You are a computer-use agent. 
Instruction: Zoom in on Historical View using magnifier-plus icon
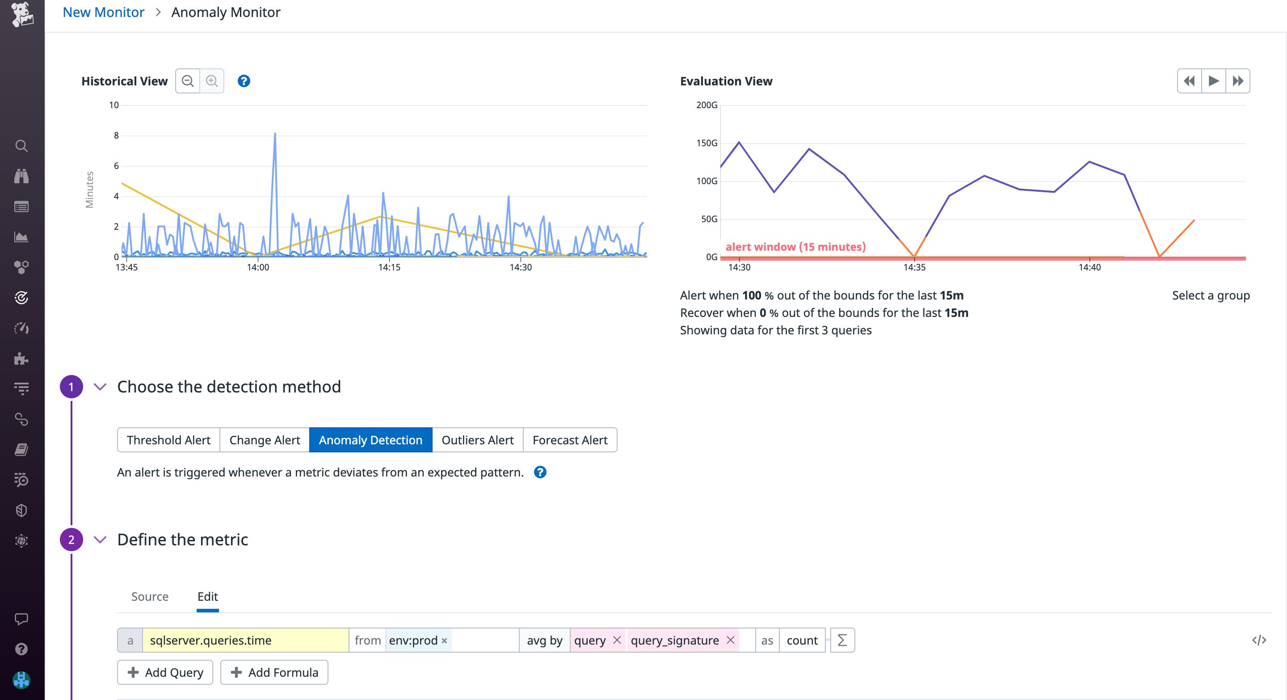pos(211,80)
